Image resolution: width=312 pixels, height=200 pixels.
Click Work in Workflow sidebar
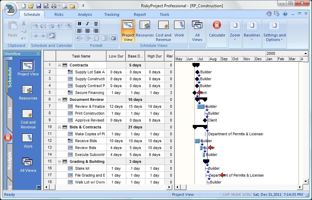(x=28, y=141)
